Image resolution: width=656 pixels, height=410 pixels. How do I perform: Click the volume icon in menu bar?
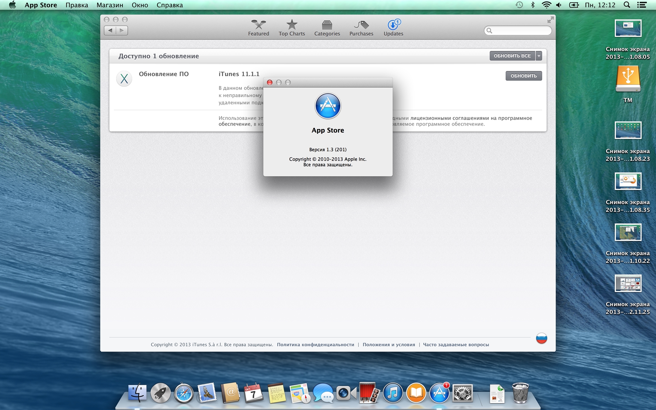(559, 5)
